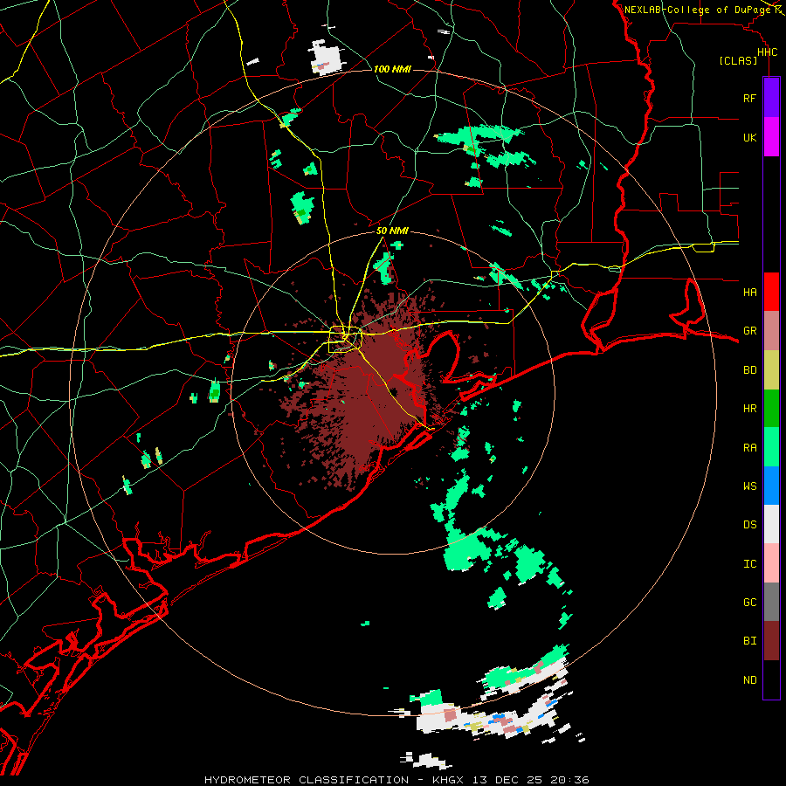The image size is (786, 786).
Task: Click the RF purple legend swatch
Action: tap(771, 98)
